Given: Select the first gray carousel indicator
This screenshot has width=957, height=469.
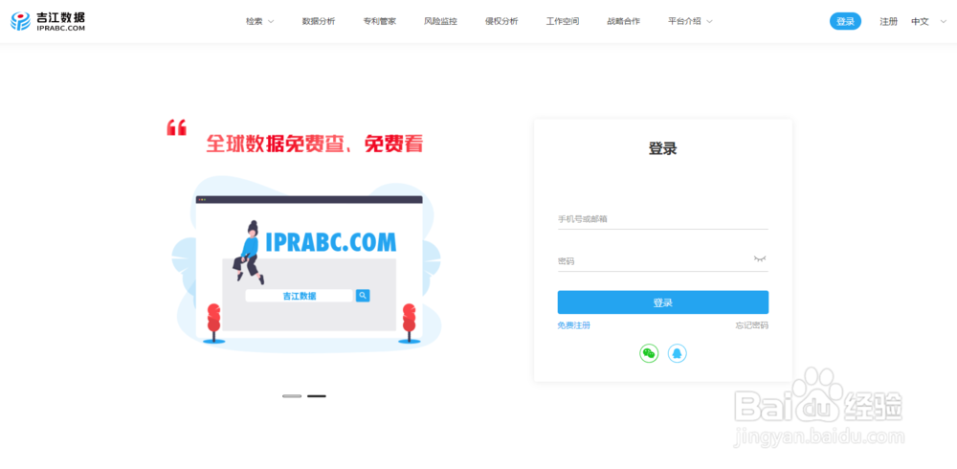Looking at the screenshot, I should (292, 396).
